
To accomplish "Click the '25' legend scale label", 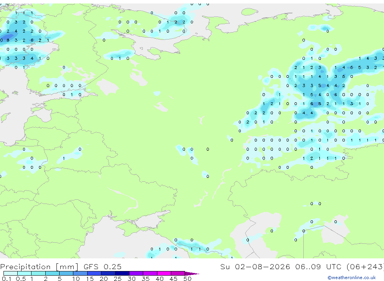I will [x=118, y=279].
